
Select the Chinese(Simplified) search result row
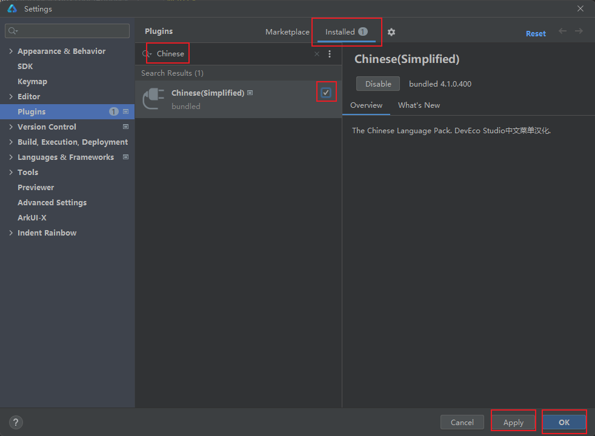click(x=238, y=99)
